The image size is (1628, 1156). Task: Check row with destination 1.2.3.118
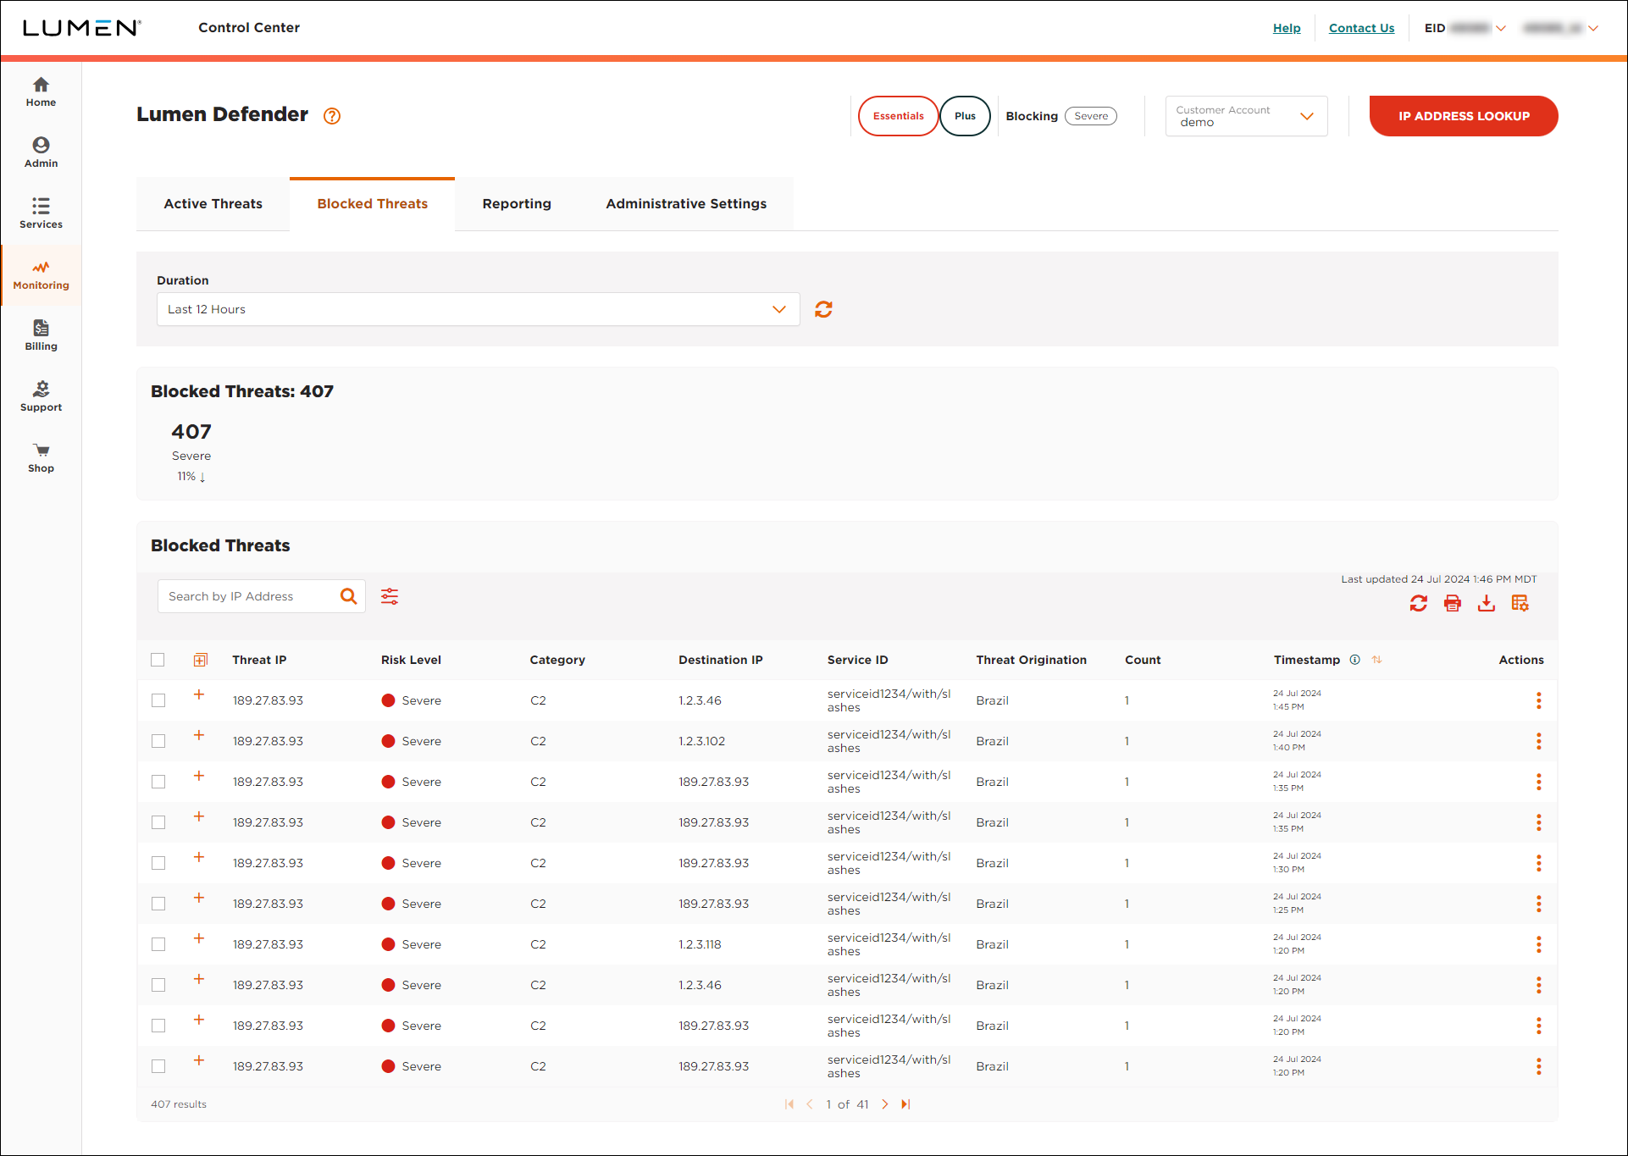pos(158,944)
